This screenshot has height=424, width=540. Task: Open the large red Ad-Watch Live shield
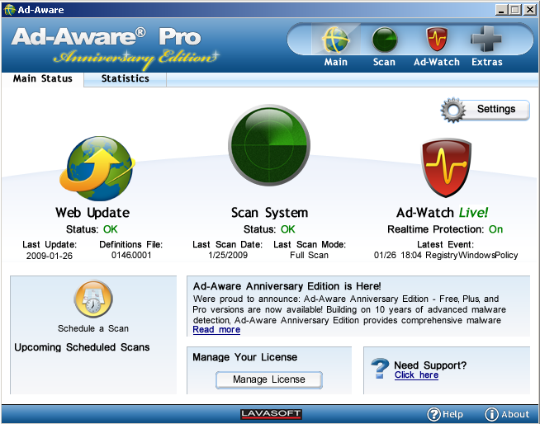[446, 167]
